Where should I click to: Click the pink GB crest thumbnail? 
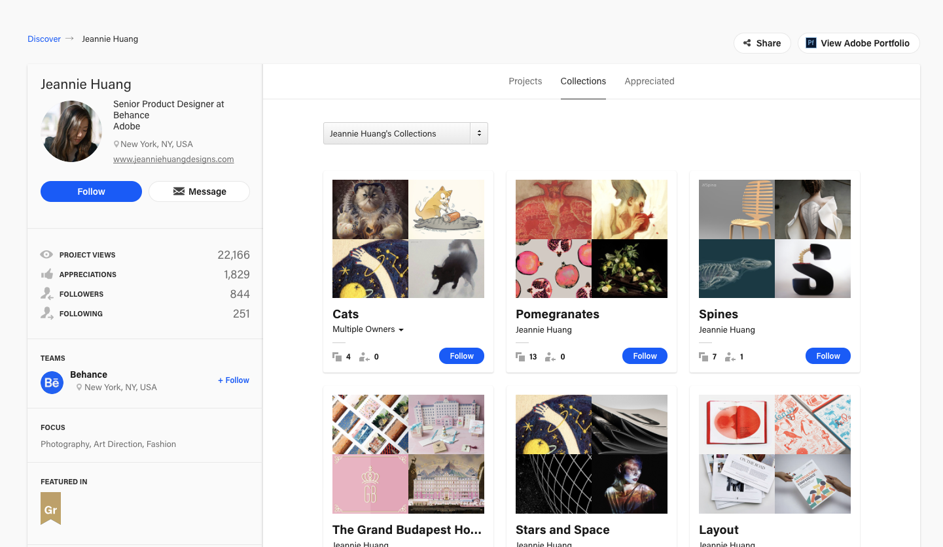(x=370, y=484)
